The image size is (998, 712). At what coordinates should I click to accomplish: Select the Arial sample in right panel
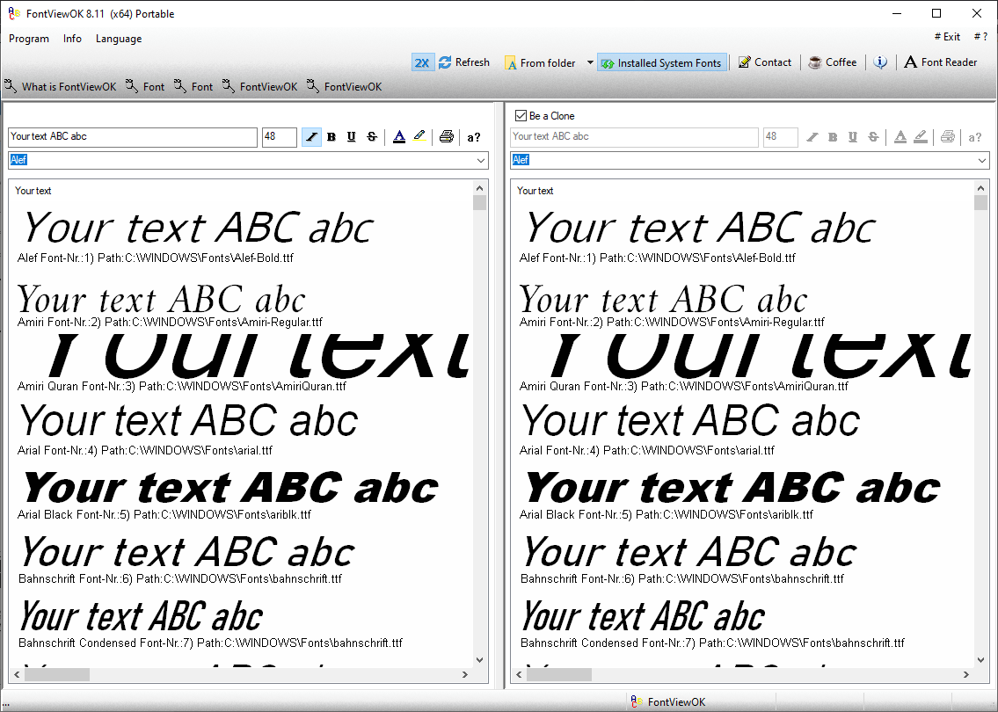coord(691,421)
